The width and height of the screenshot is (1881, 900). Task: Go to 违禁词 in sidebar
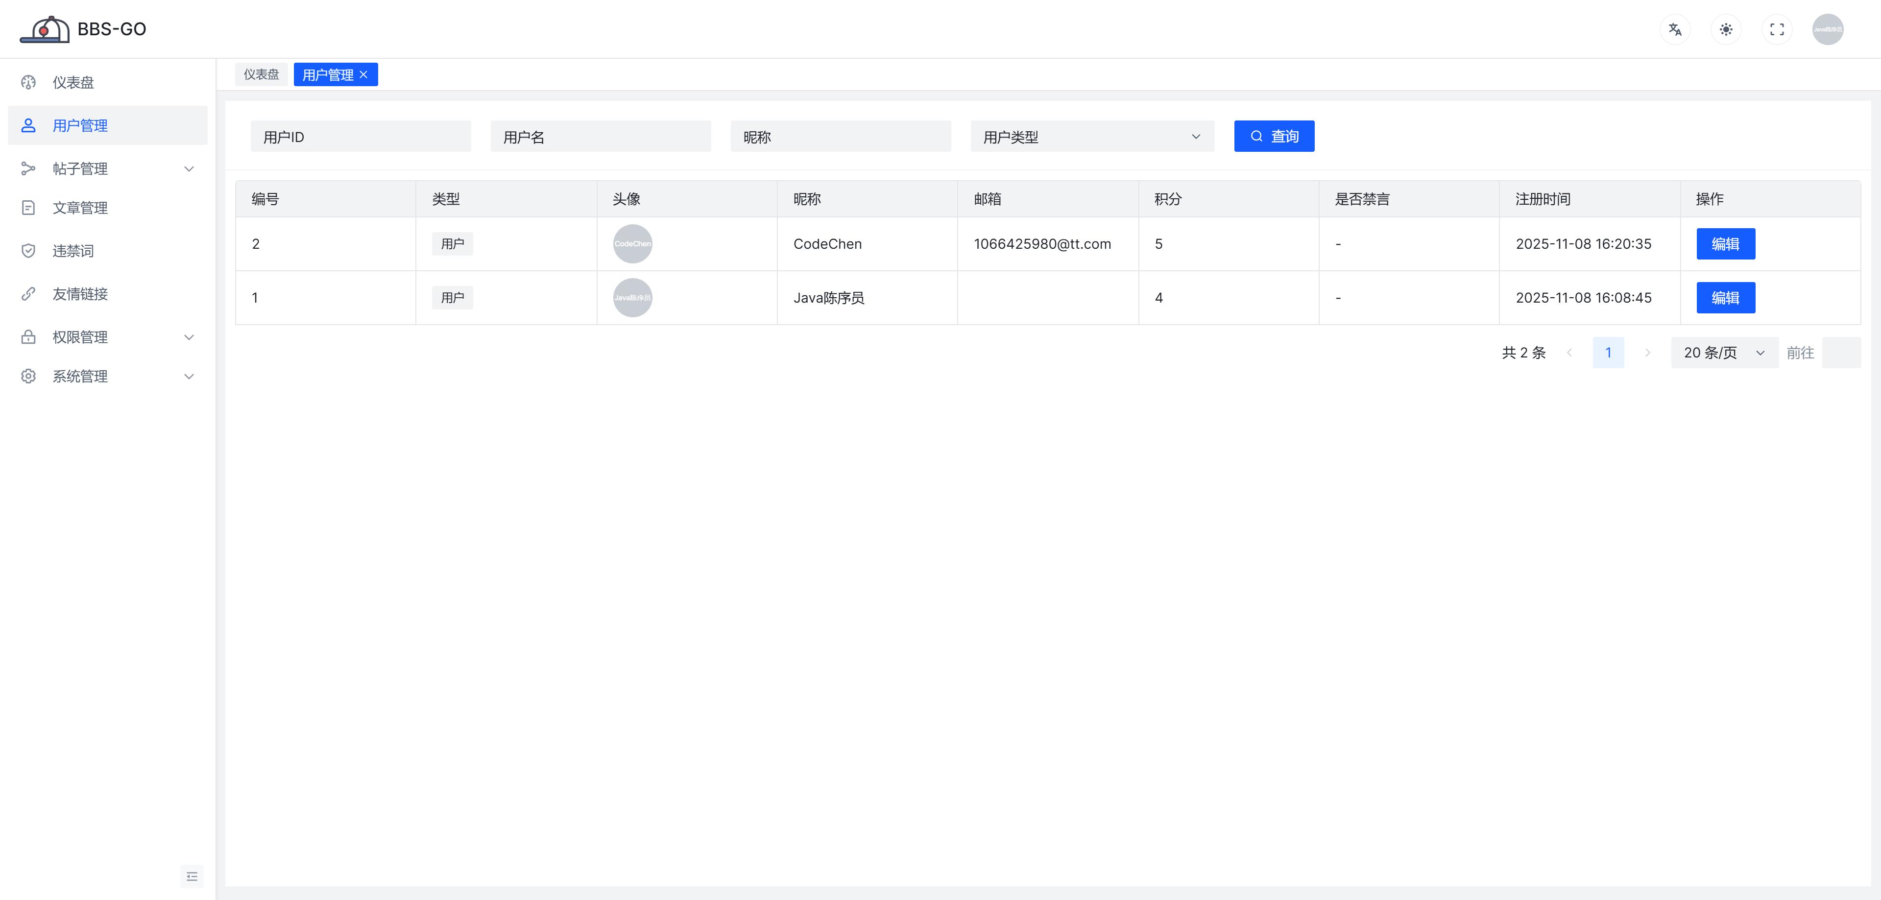(x=73, y=251)
